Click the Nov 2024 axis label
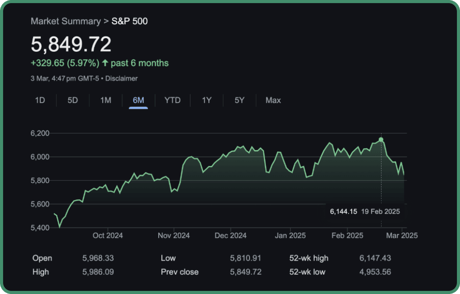 (174, 236)
